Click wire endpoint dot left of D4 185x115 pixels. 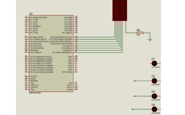click(x=132, y=109)
